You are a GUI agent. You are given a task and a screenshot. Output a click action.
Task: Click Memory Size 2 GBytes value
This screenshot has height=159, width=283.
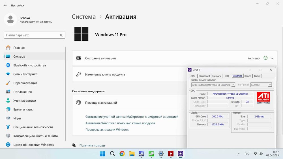pos(259,117)
